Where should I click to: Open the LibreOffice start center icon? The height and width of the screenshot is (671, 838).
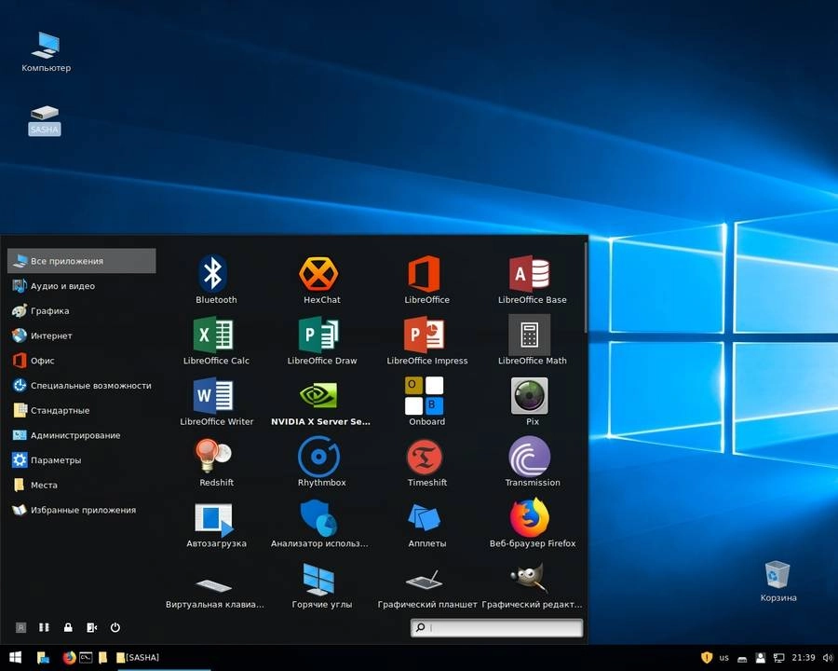tap(426, 280)
